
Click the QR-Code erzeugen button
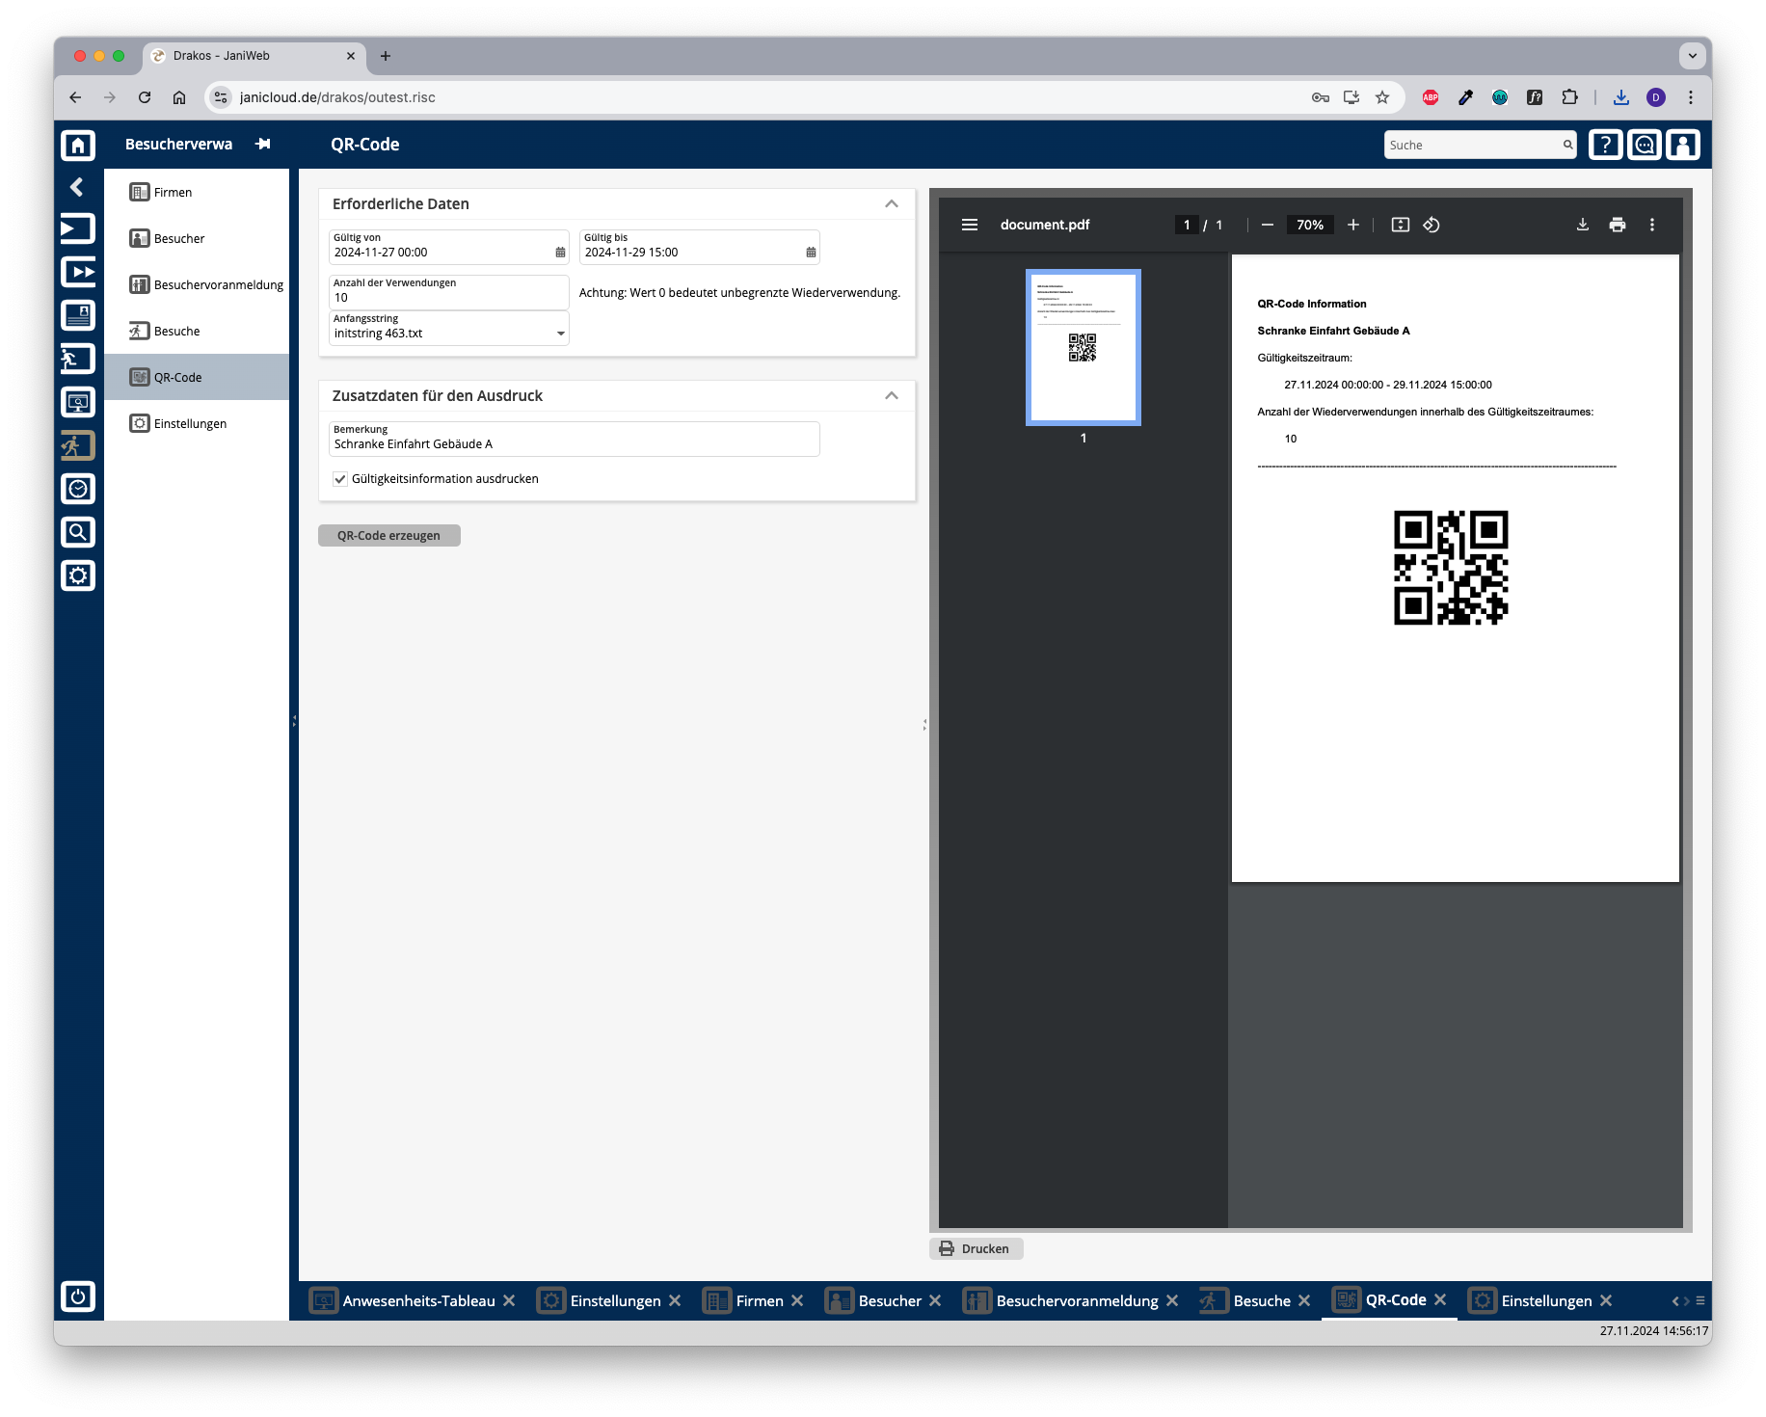pos(389,536)
